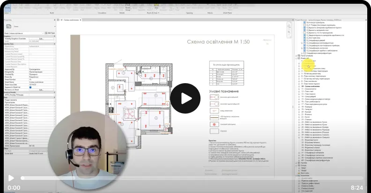Click the small play icon above the 0:00 timestamp
The height and width of the screenshot is (193, 371).
pyautogui.click(x=11, y=178)
